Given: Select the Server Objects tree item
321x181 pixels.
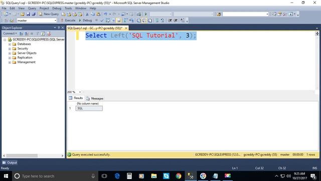Looking at the screenshot, I should pyautogui.click(x=27, y=53).
